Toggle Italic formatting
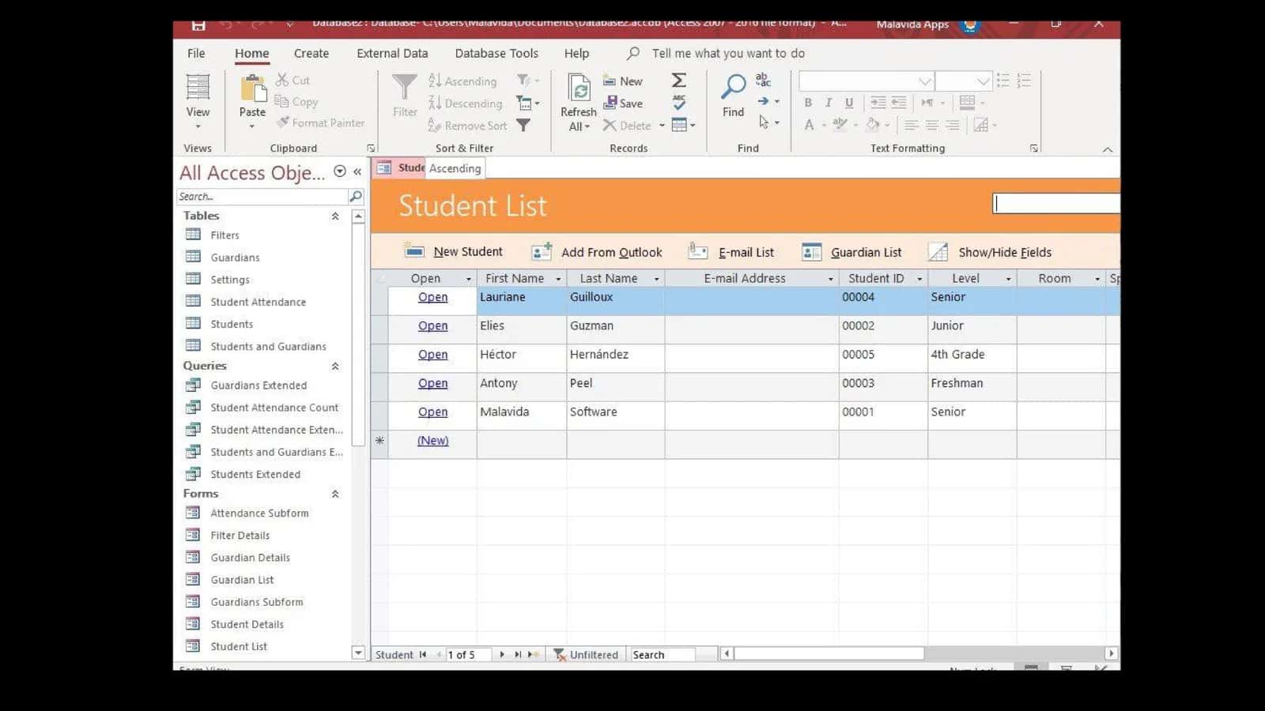Image resolution: width=1265 pixels, height=711 pixels. pos(829,103)
